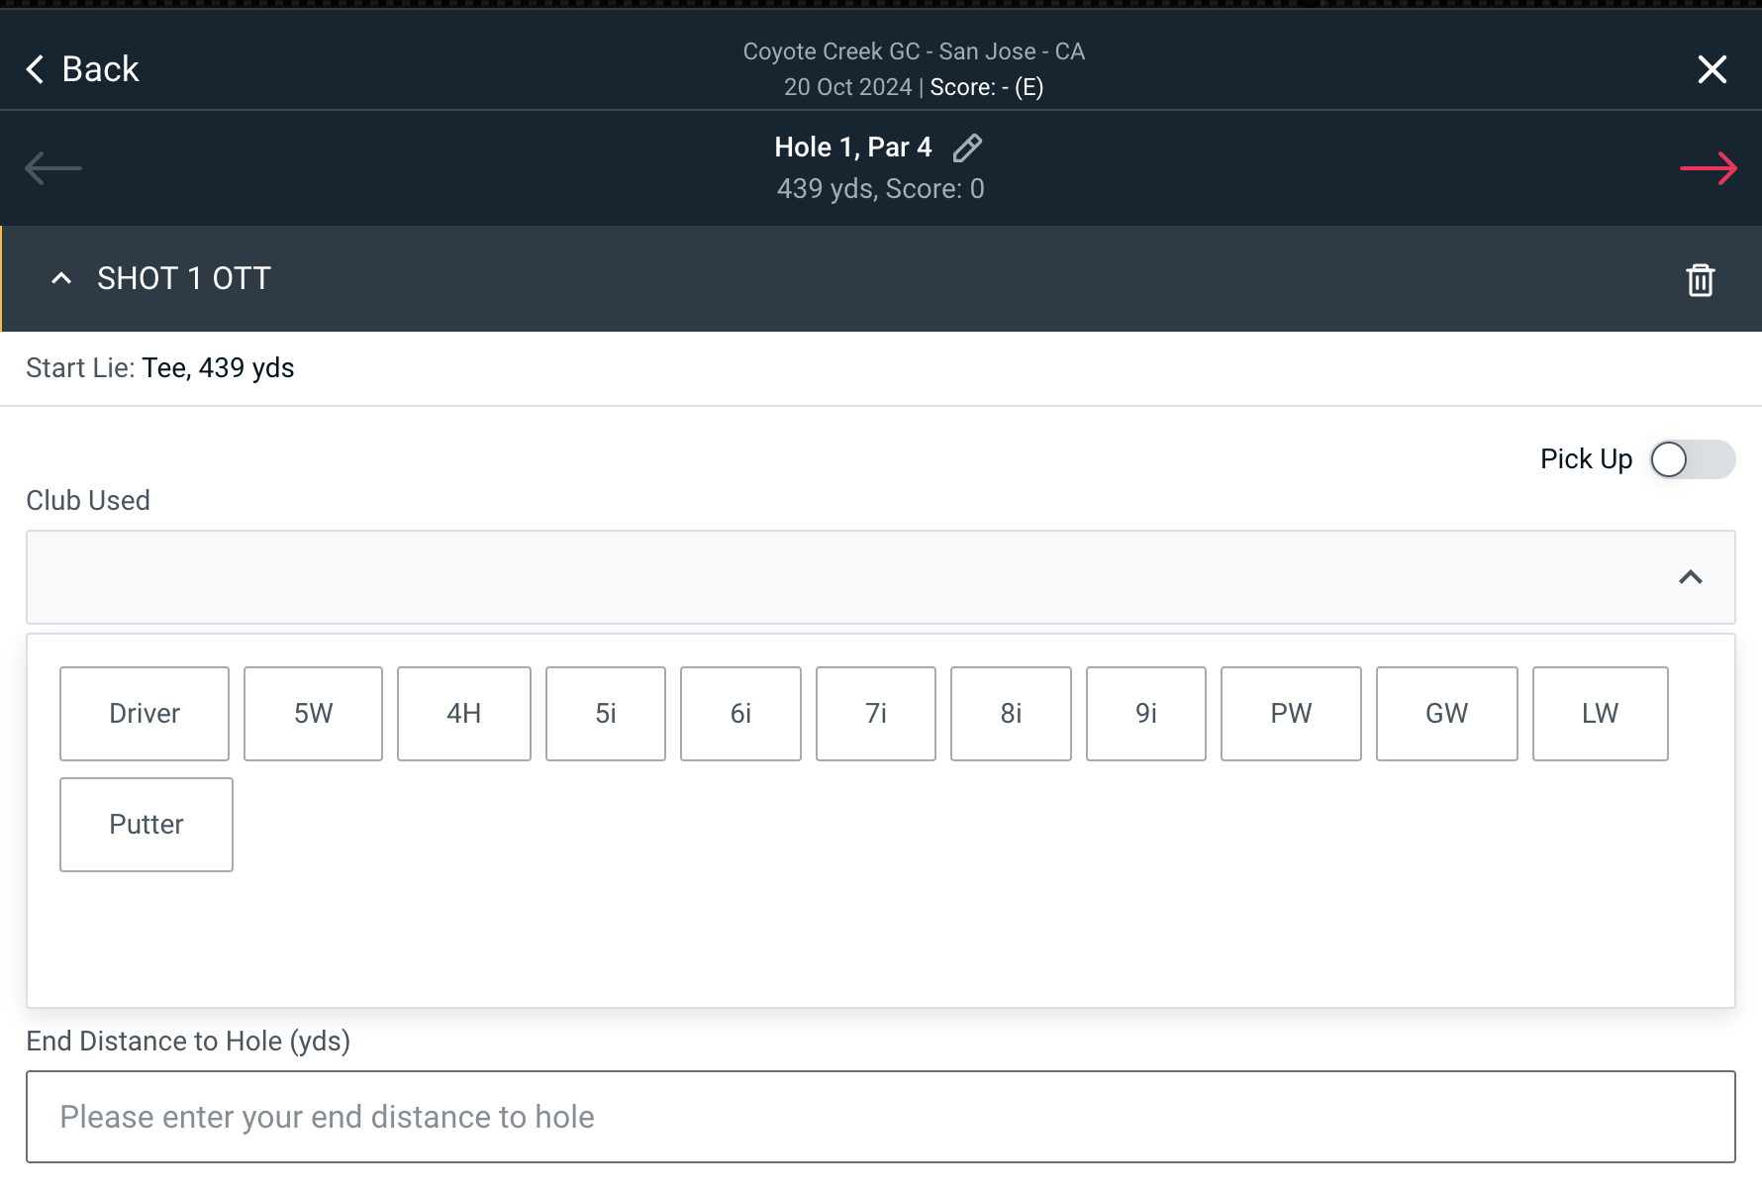Viewport: 1762px width, 1194px height.
Task: Click the pencil icon to edit hole
Action: point(966,148)
